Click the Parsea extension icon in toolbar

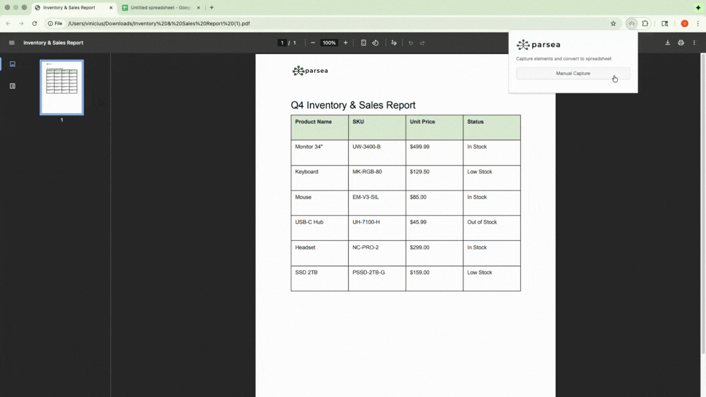tap(632, 23)
